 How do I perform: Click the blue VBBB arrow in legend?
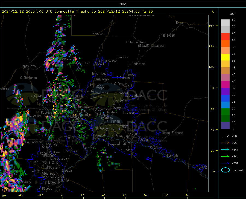[x=225, y=163]
